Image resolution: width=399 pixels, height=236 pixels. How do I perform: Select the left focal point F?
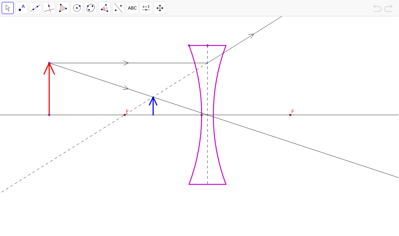click(125, 115)
